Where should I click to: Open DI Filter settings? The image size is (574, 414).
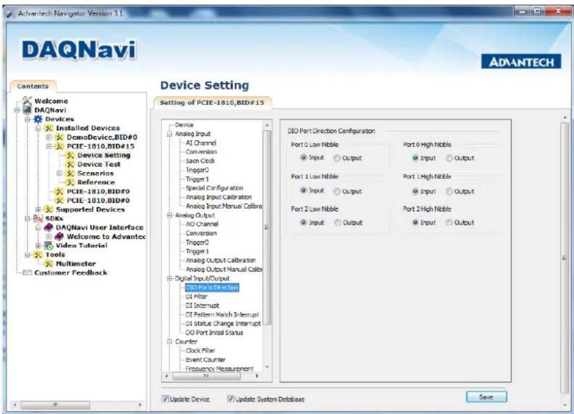(x=196, y=297)
